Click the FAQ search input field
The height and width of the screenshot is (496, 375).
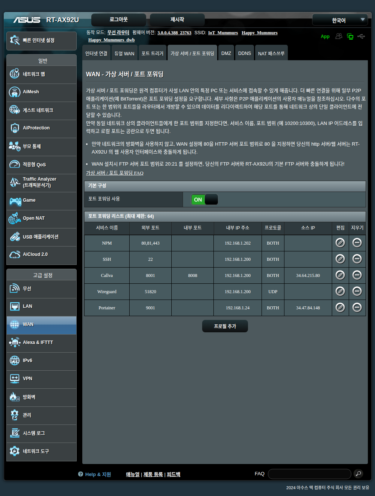click(309, 474)
